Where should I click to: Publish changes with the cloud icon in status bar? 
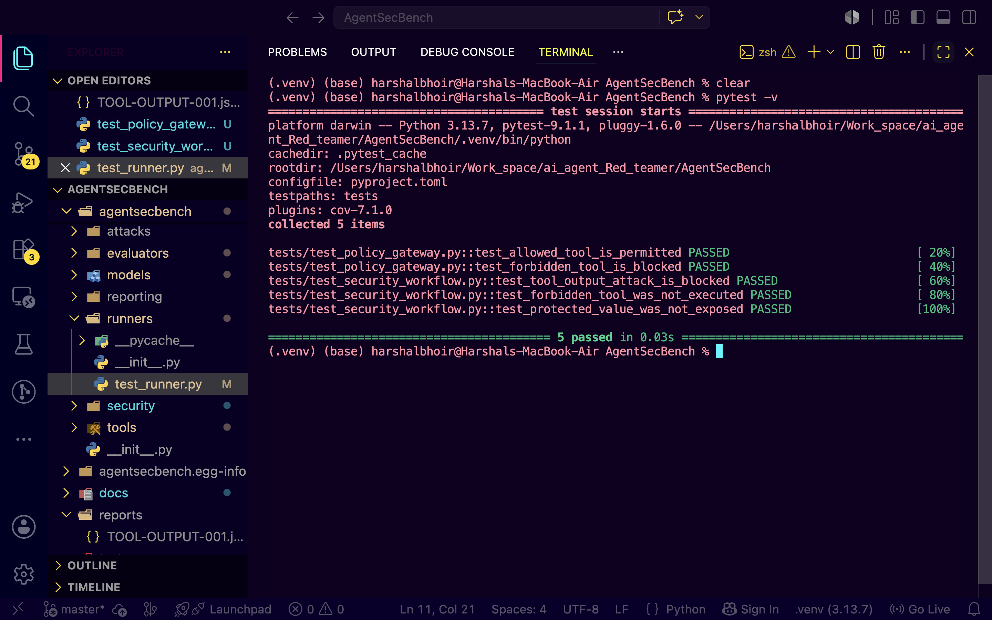point(120,610)
